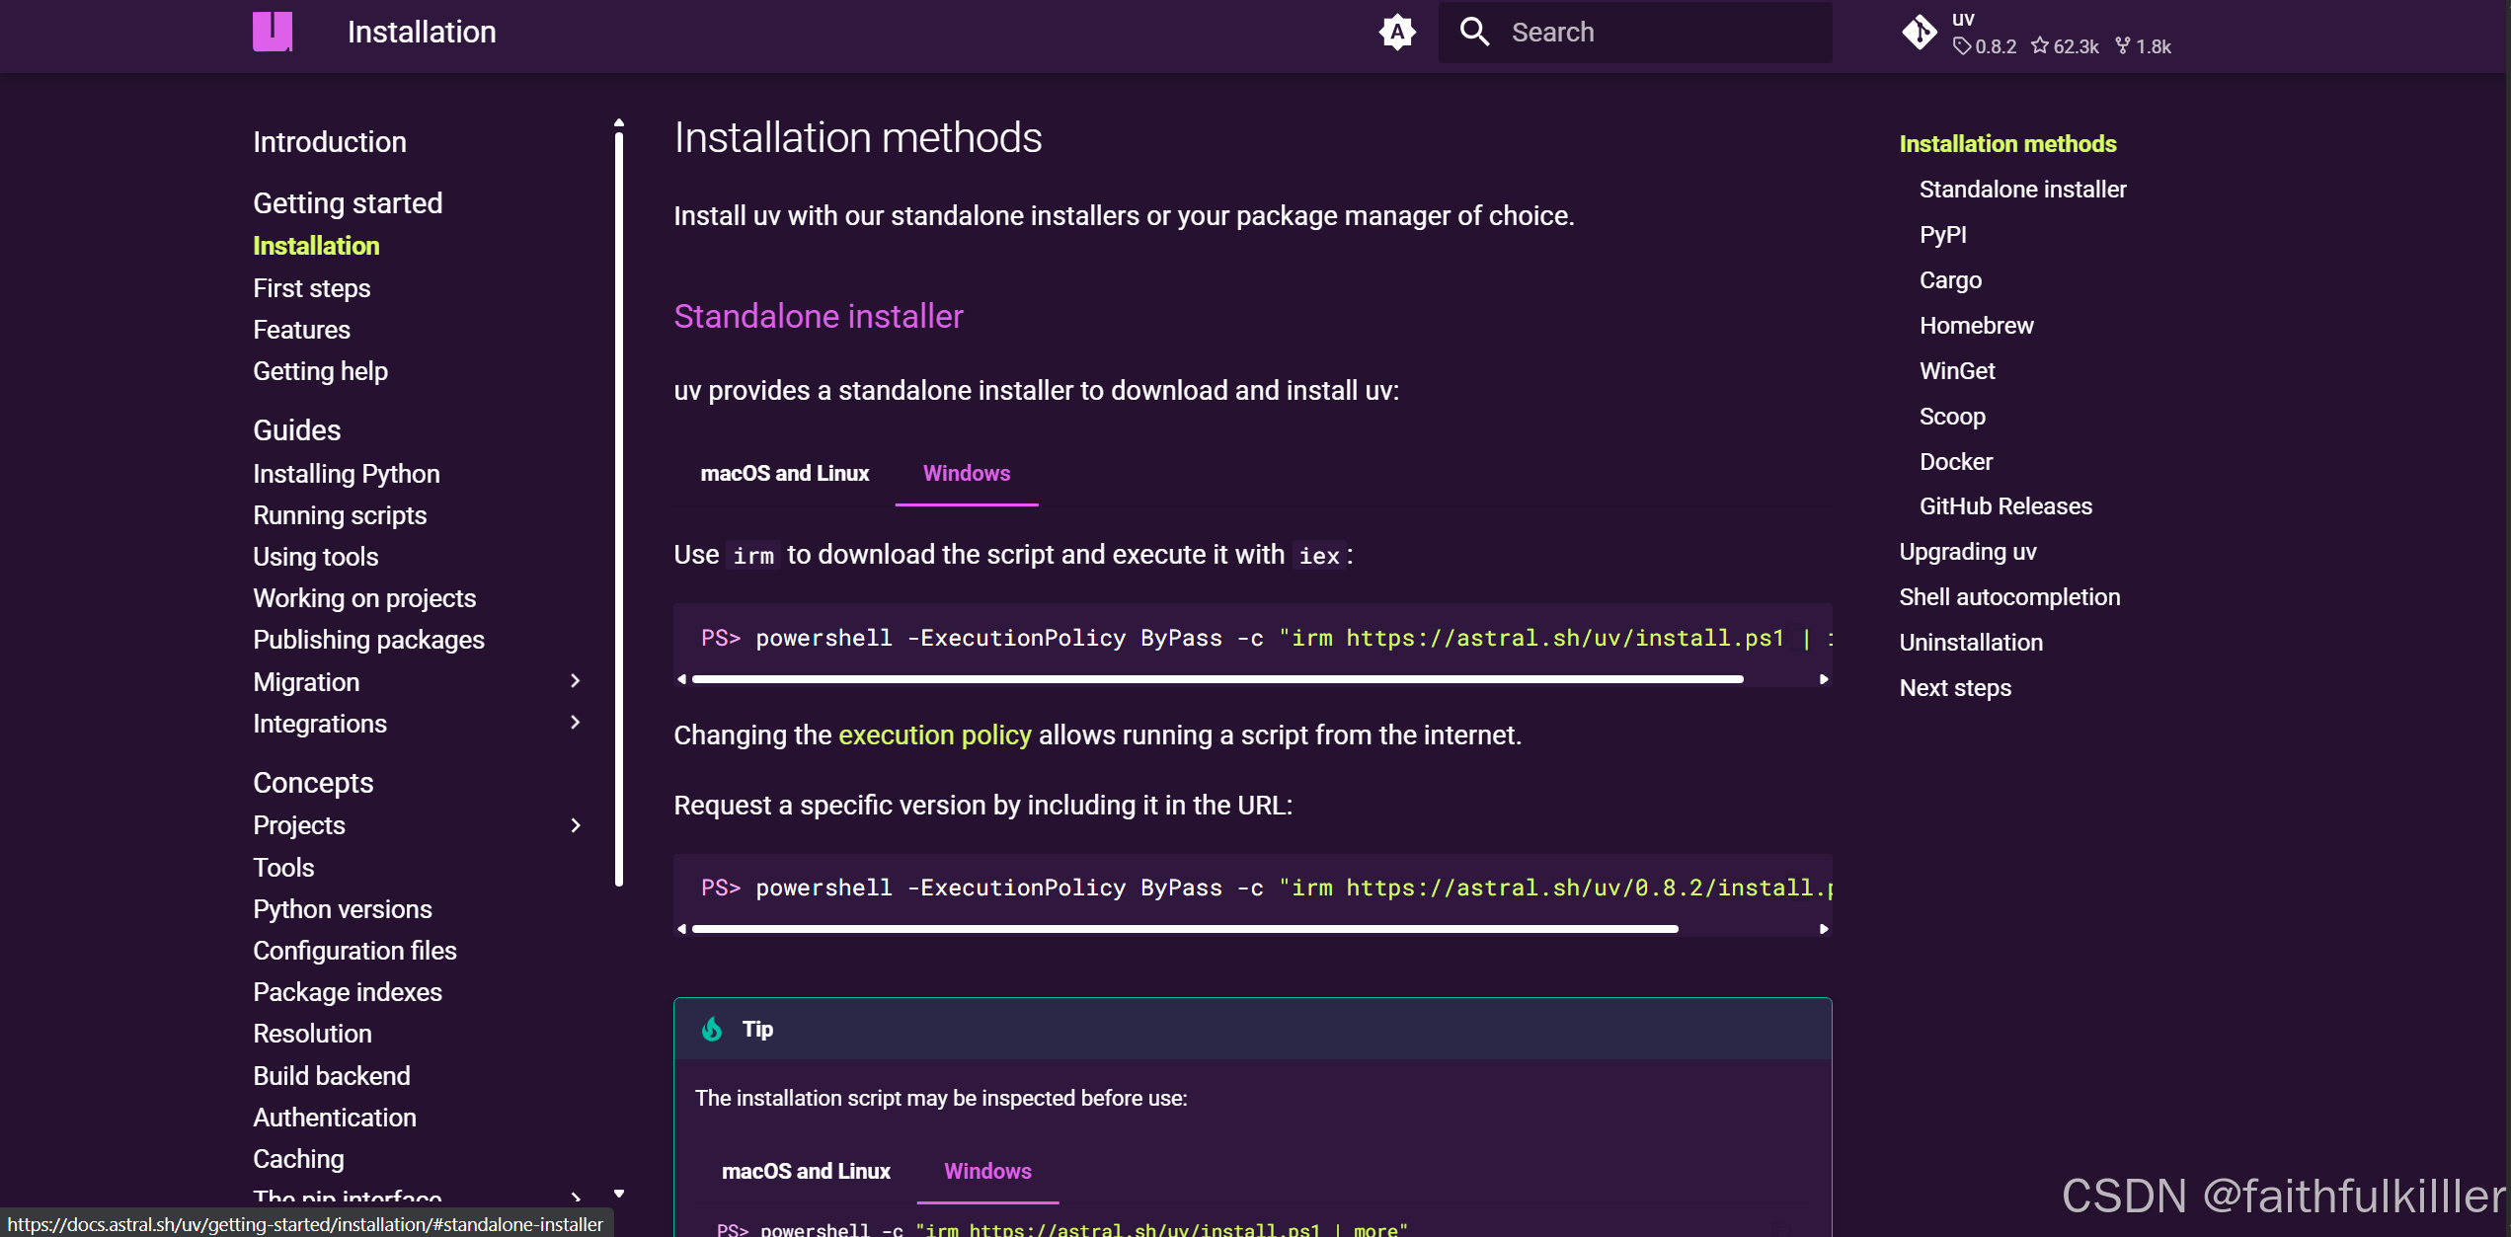Click the 1.8k forks icon
This screenshot has height=1237, width=2511.
click(2121, 45)
